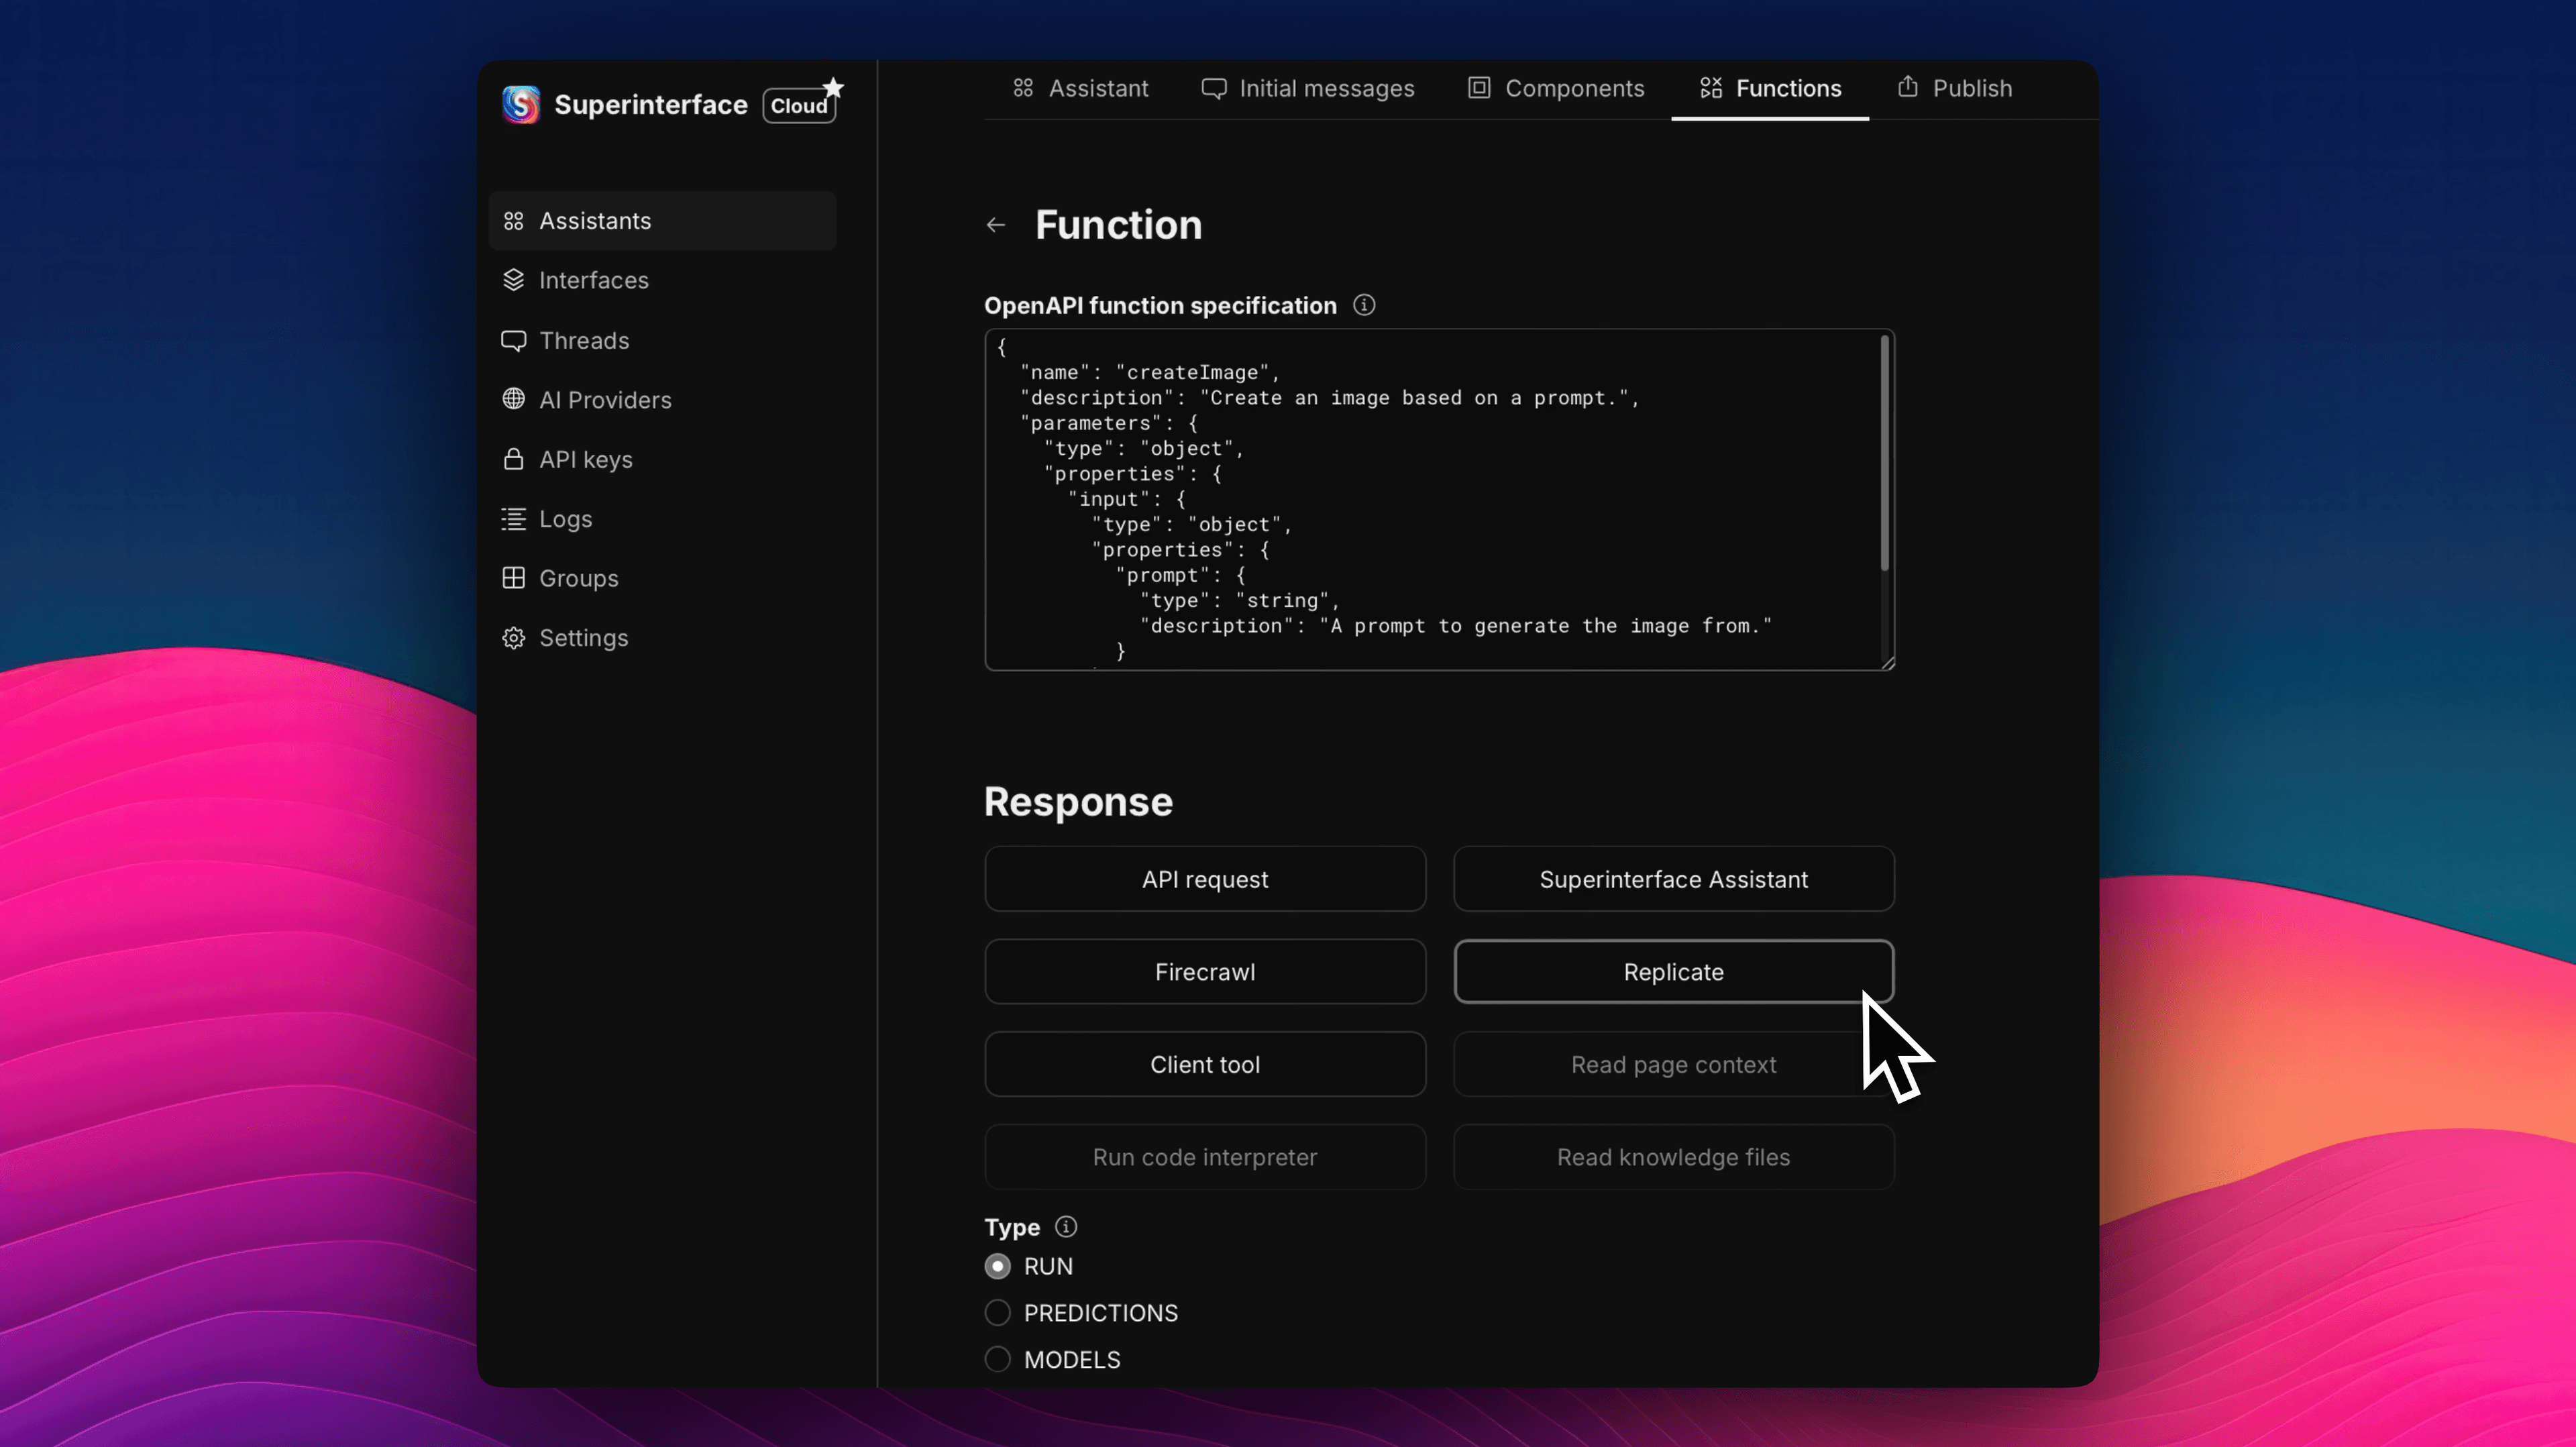
Task: Choose API request as the response
Action: tap(1205, 879)
